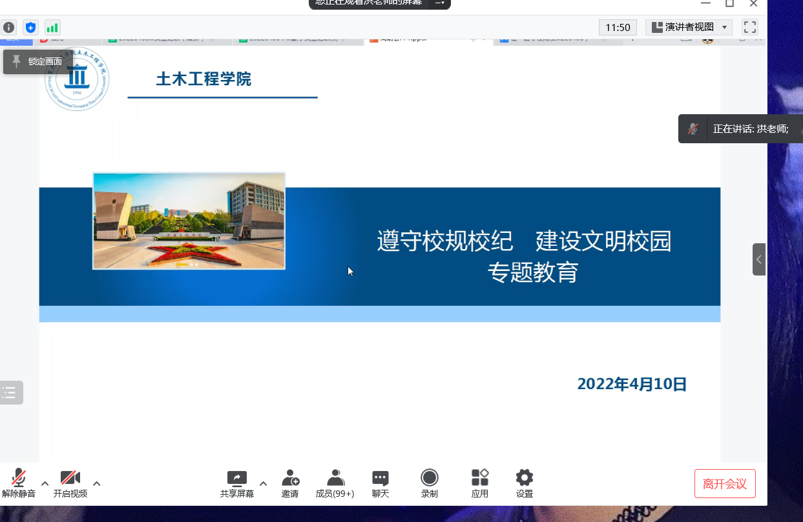Open 设置 settings gear
The height and width of the screenshot is (522, 803).
[x=525, y=478]
